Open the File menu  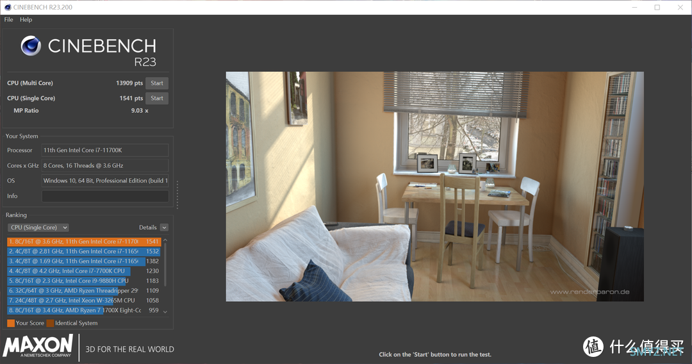pos(8,19)
